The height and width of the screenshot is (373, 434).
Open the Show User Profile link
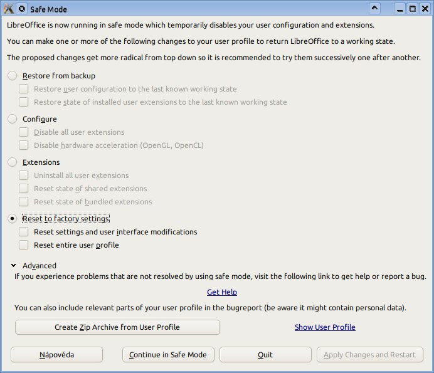pyautogui.click(x=325, y=327)
